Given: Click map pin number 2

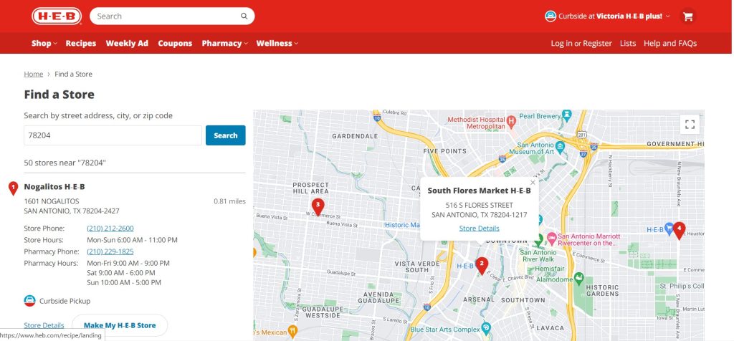Looking at the screenshot, I should click(x=482, y=264).
